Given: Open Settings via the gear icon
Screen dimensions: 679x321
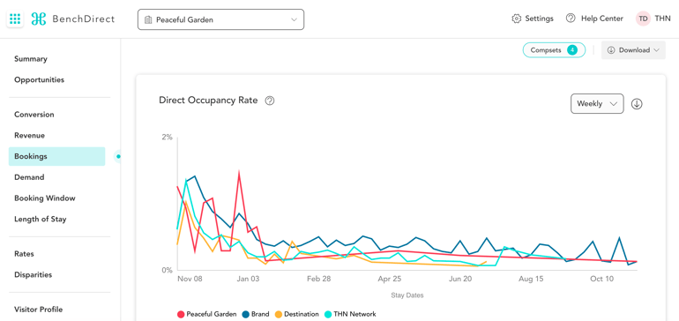Looking at the screenshot, I should pos(516,19).
